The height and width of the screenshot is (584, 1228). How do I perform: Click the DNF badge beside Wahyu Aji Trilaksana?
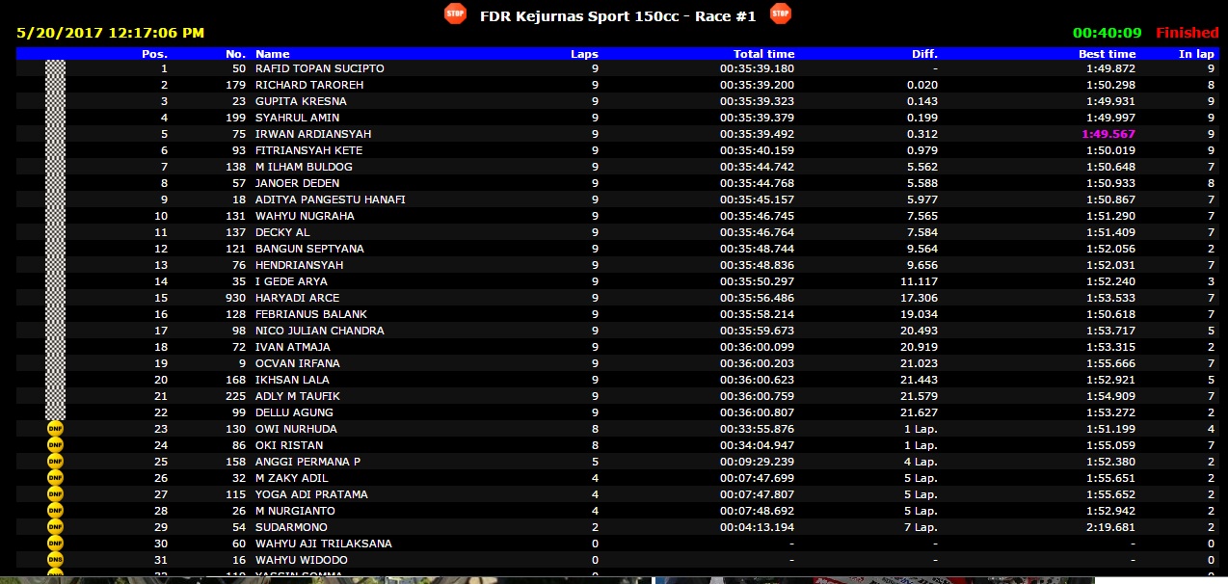[x=55, y=544]
